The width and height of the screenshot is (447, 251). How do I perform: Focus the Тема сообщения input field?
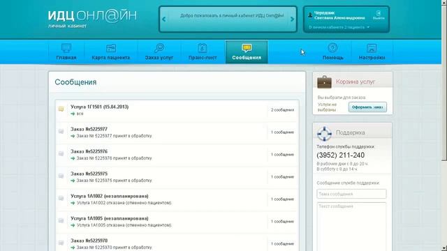(x=351, y=194)
